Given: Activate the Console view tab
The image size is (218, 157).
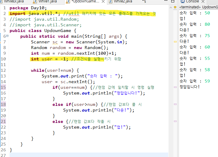Looking at the screenshot, I should pos(192,1).
